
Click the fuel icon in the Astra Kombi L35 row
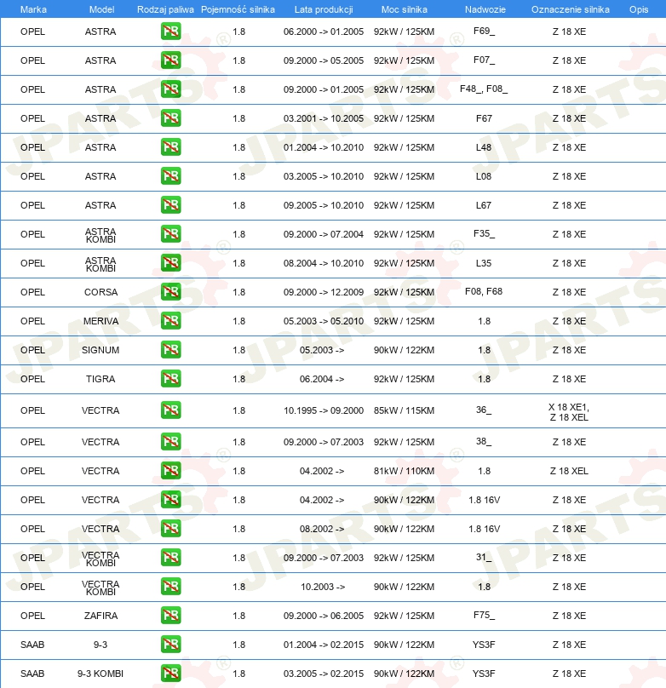click(x=170, y=263)
